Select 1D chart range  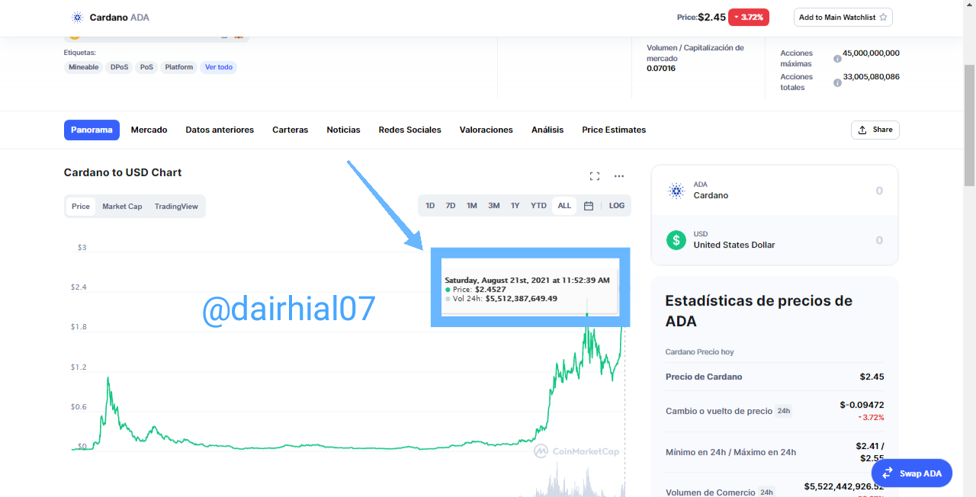point(430,206)
